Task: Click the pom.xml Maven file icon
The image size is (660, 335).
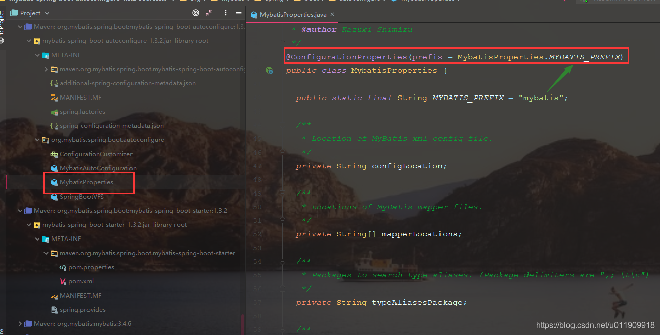Action: click(x=63, y=281)
